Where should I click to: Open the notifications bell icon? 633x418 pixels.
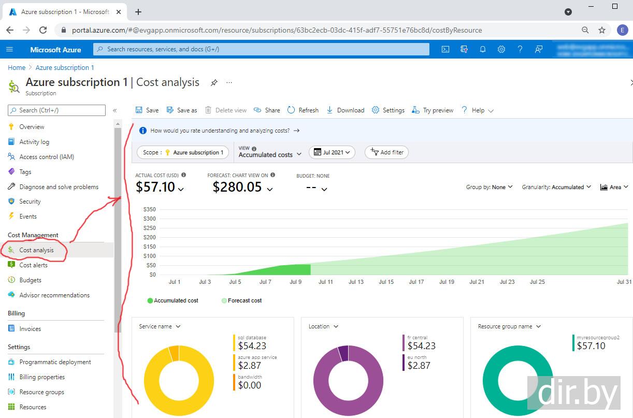click(x=483, y=49)
